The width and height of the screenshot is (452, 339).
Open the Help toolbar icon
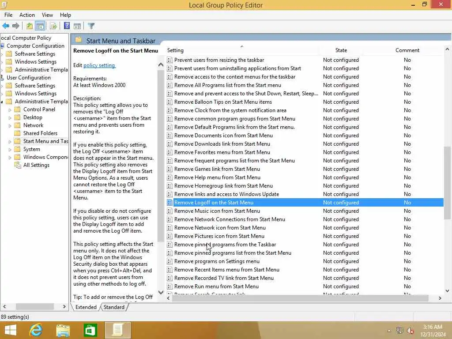tap(67, 26)
